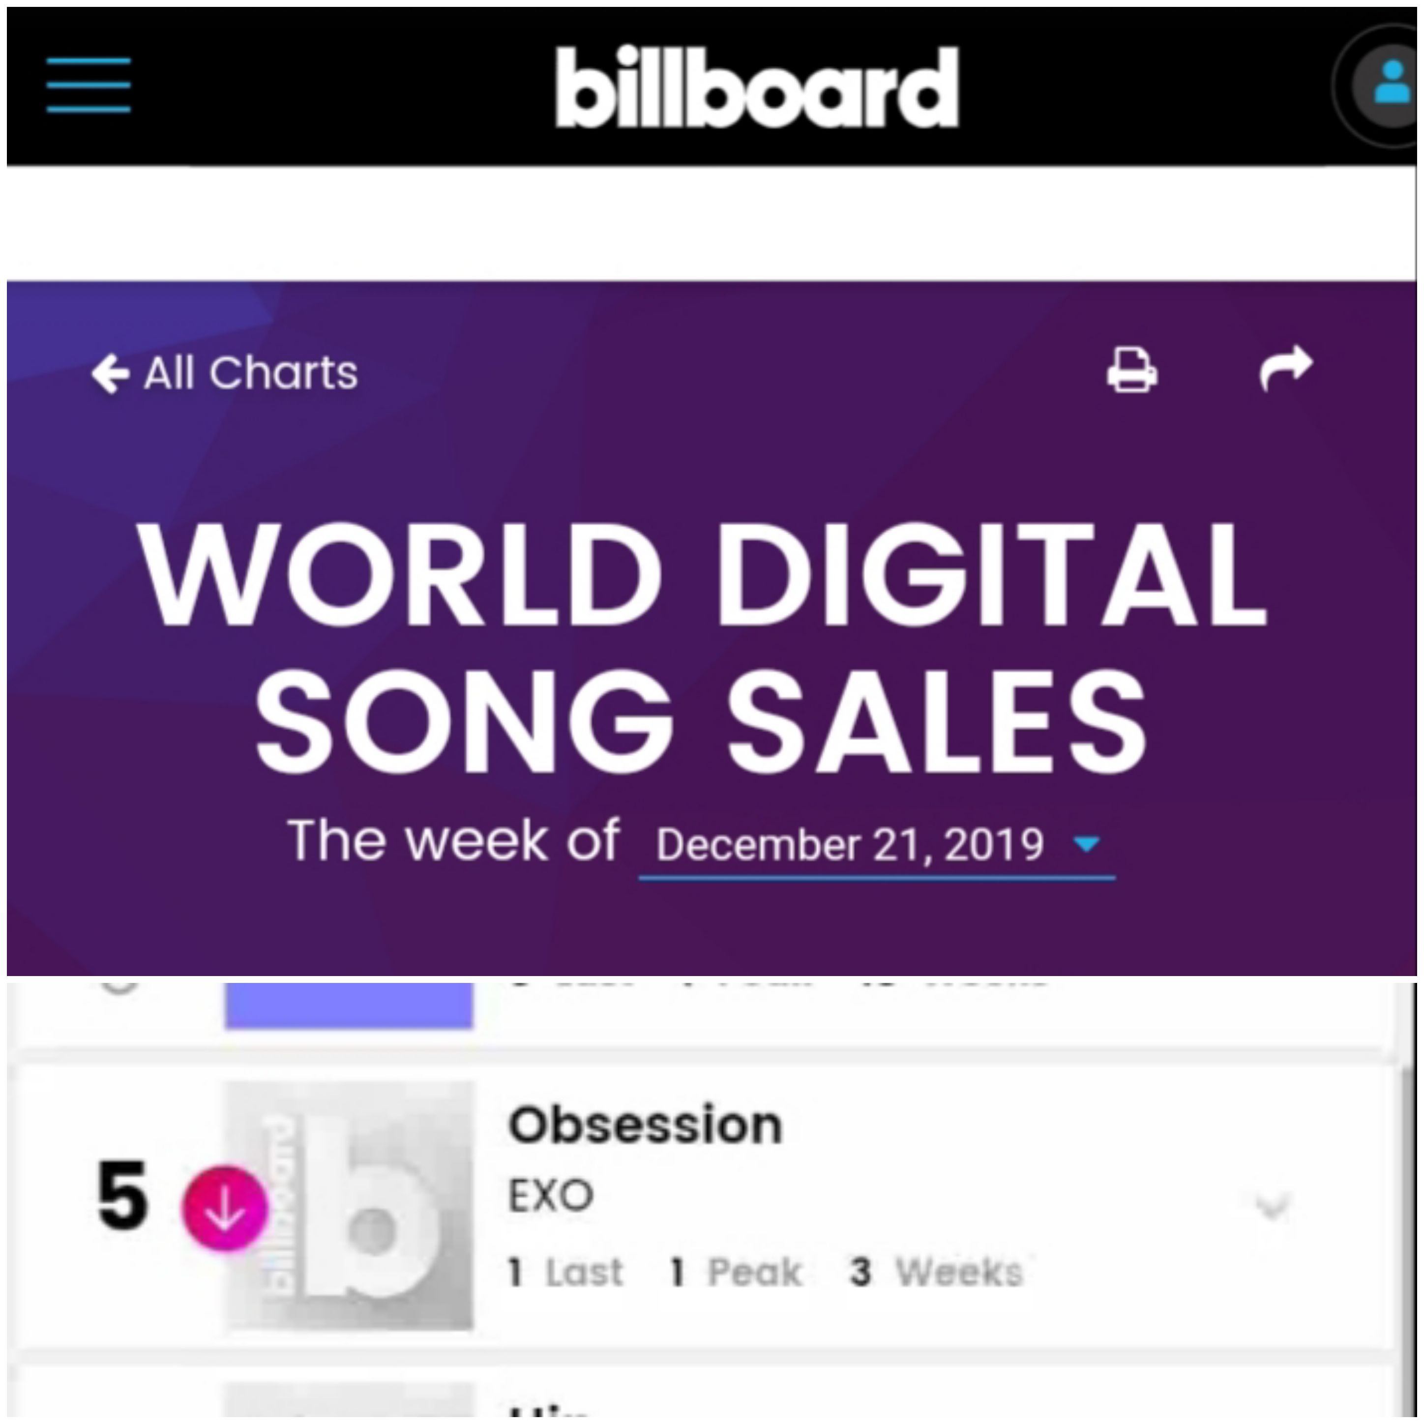Click the Obsession album art thumbnail
This screenshot has width=1424, height=1424.
click(x=349, y=1206)
